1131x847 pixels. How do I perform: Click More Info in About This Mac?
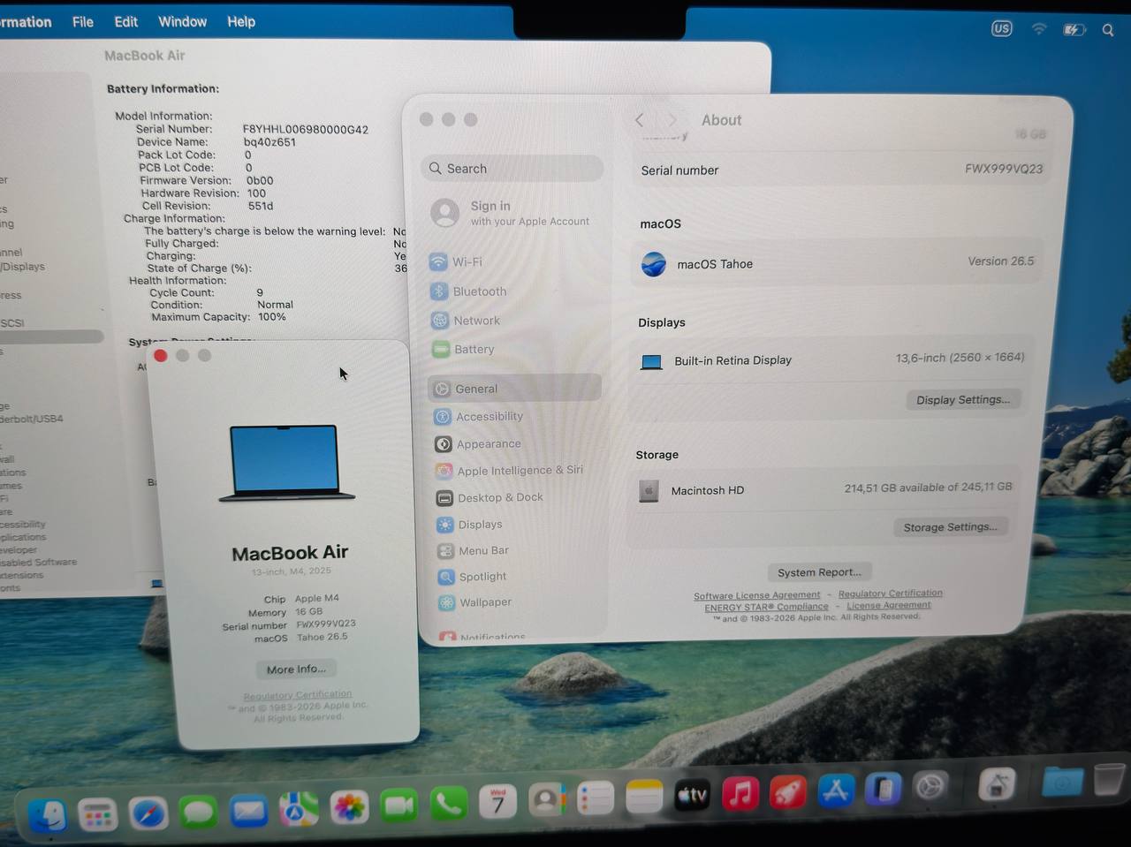296,669
